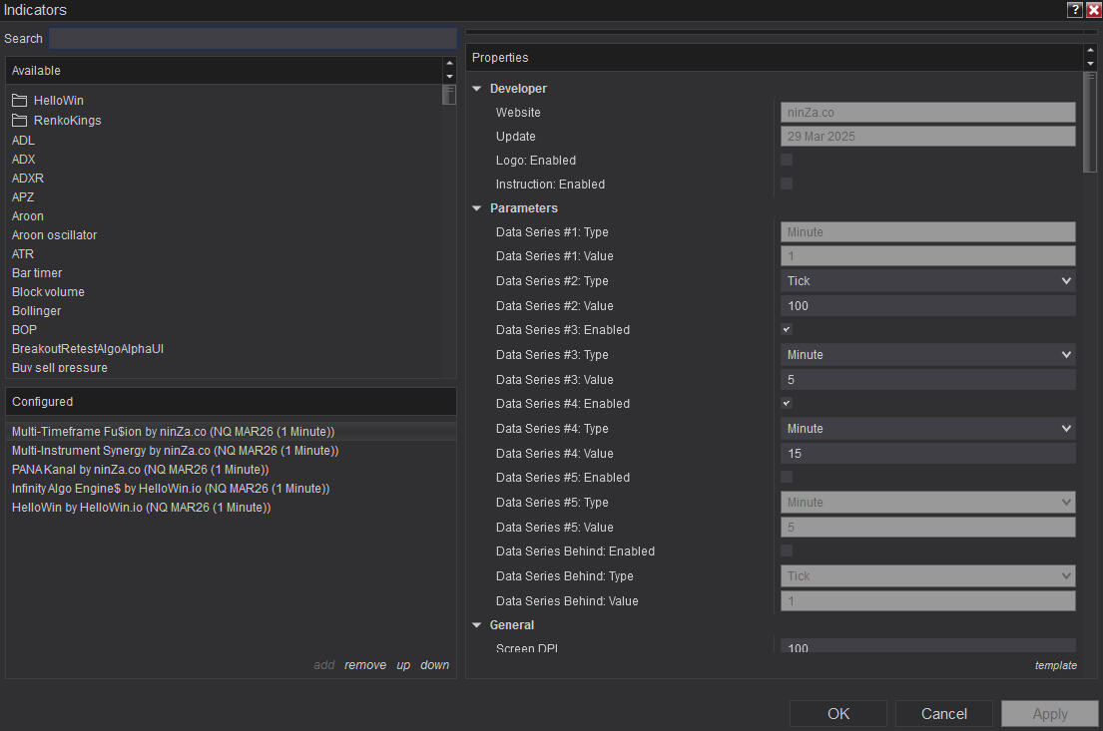
Task: Click the OK button
Action: point(837,713)
